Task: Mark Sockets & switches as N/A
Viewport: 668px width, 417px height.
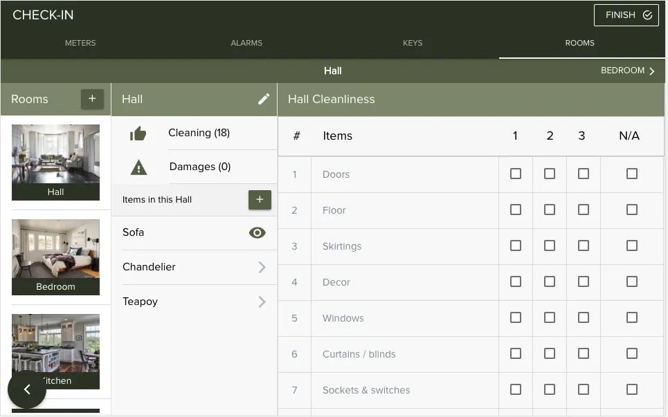Action: [x=632, y=389]
